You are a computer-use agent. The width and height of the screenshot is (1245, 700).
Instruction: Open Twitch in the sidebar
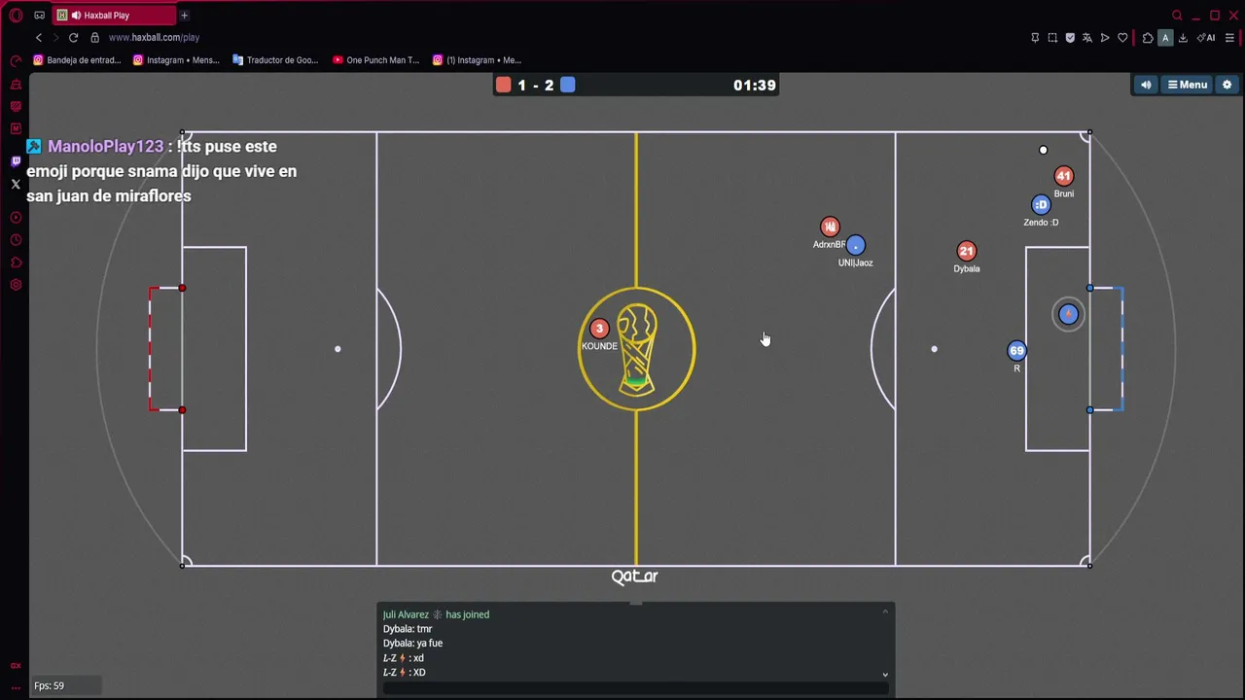coord(16,161)
